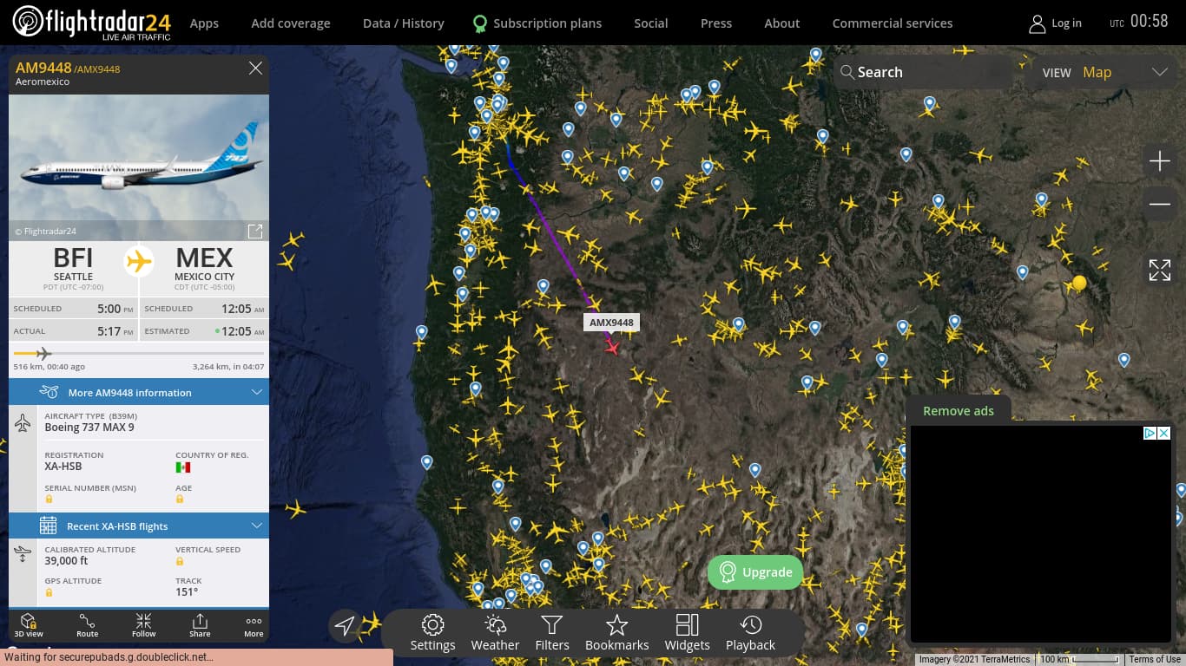
Task: Click the locked GPS altitude padlock
Action: click(x=49, y=592)
